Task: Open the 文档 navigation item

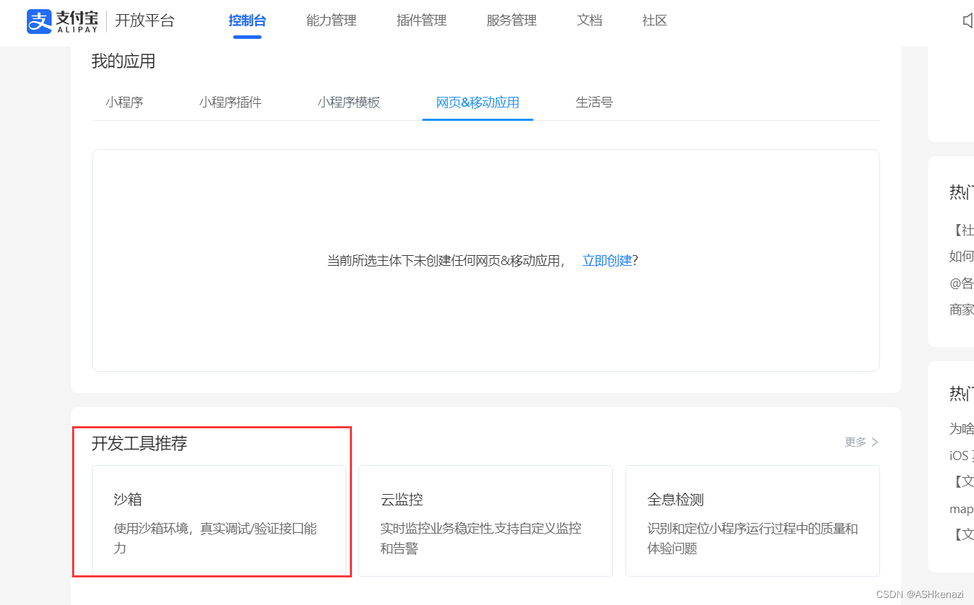Action: tap(589, 20)
